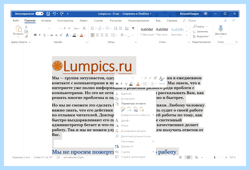
Task: Click the Cut scissors icon in the ribbon
Action: coord(26,27)
